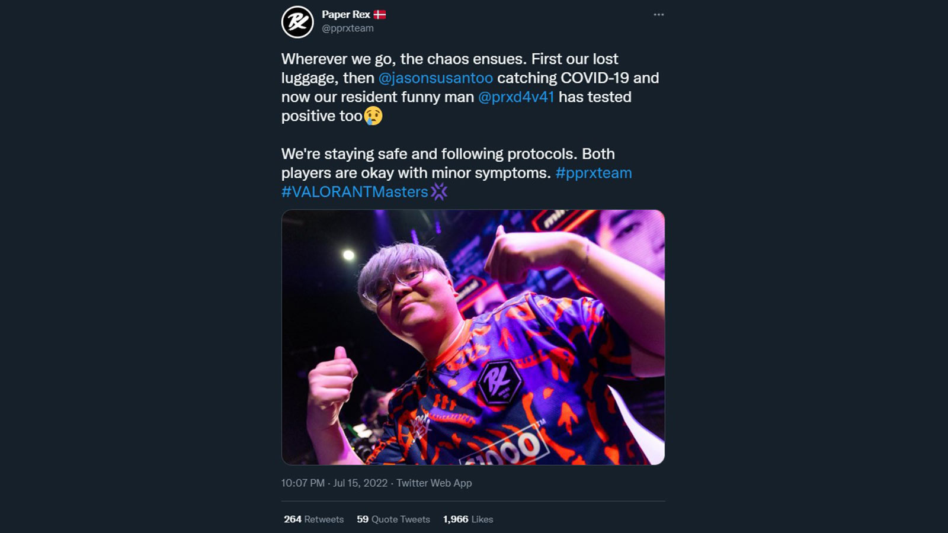View the 59 Quote Tweets
This screenshot has width=948, height=533.
pos(393,519)
